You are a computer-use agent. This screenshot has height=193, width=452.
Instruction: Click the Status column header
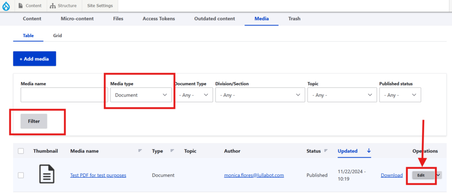(314, 151)
